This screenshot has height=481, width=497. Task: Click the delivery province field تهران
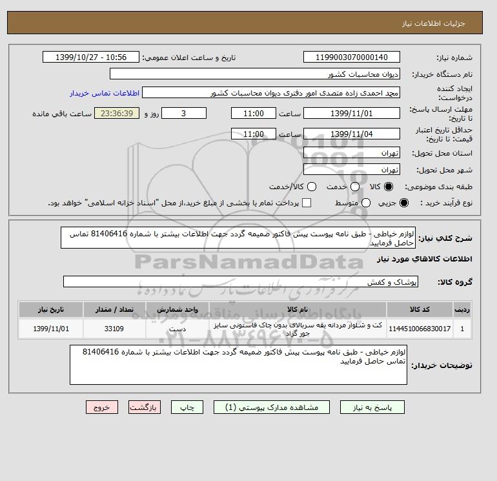352,153
